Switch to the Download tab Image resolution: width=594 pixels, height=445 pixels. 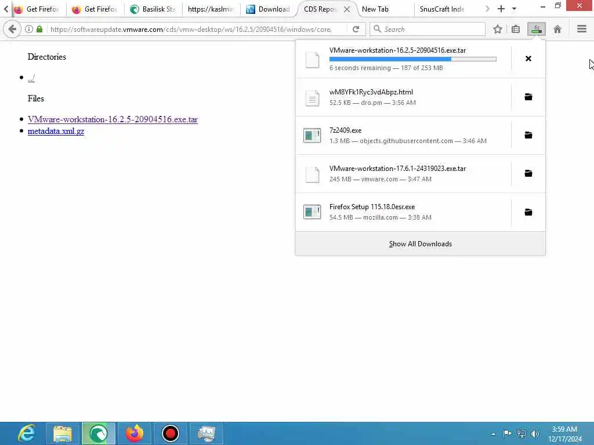coord(269,9)
